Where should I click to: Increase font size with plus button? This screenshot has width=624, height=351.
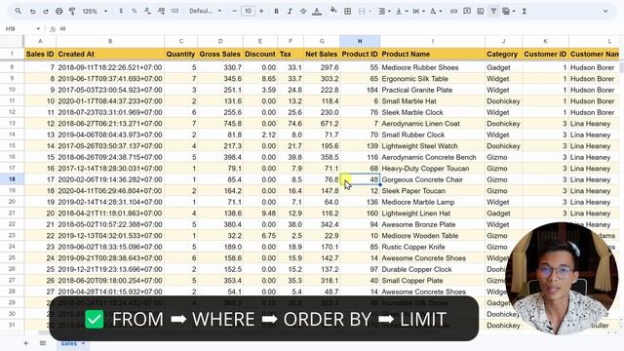click(261, 11)
